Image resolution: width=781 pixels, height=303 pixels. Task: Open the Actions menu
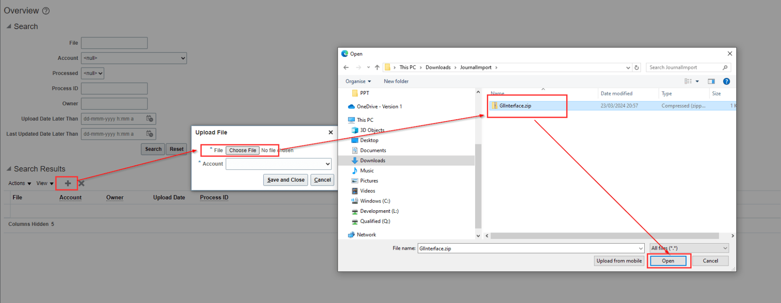(20, 183)
